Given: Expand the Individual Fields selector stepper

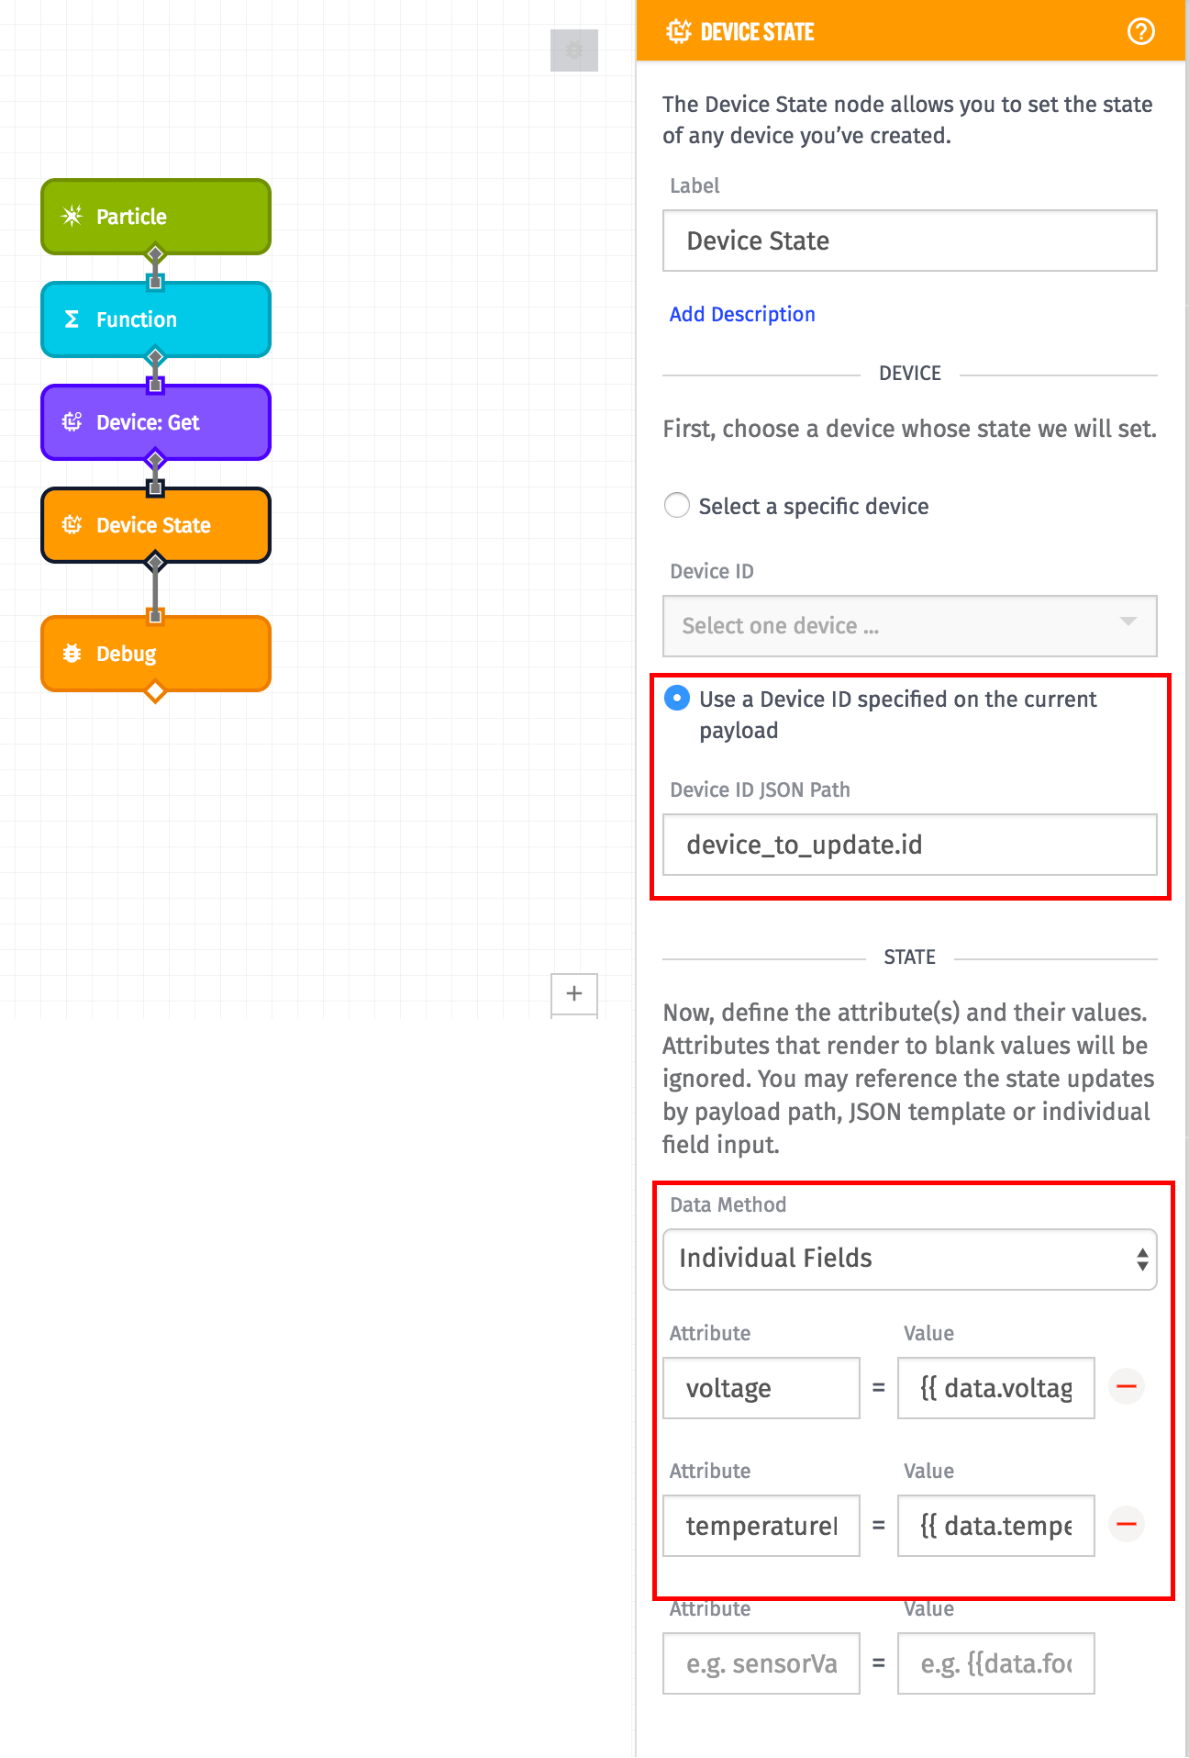Looking at the screenshot, I should pyautogui.click(x=1142, y=1259).
